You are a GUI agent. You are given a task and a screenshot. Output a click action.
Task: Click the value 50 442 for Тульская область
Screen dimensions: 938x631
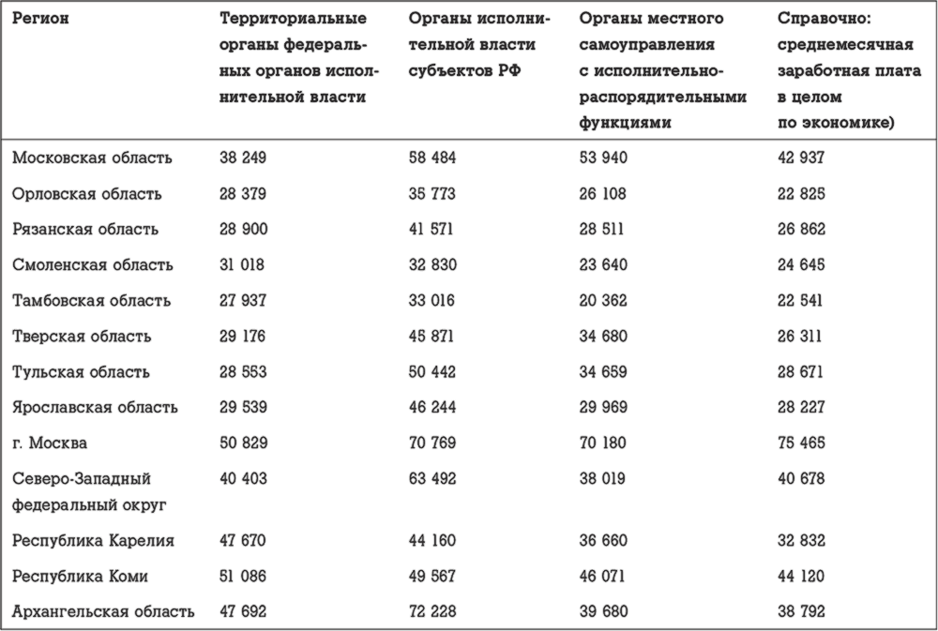point(432,372)
